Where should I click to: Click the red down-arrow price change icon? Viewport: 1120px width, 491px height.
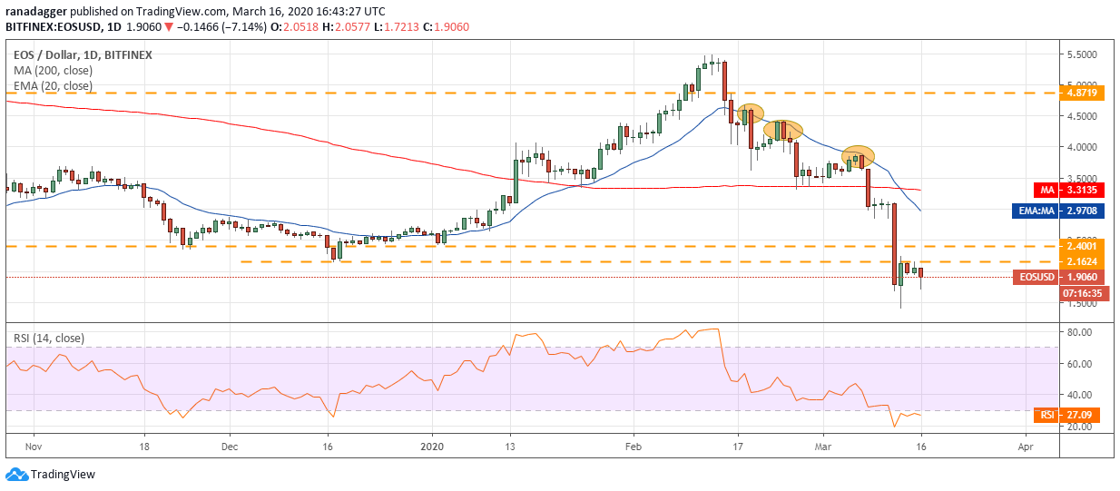tap(170, 25)
